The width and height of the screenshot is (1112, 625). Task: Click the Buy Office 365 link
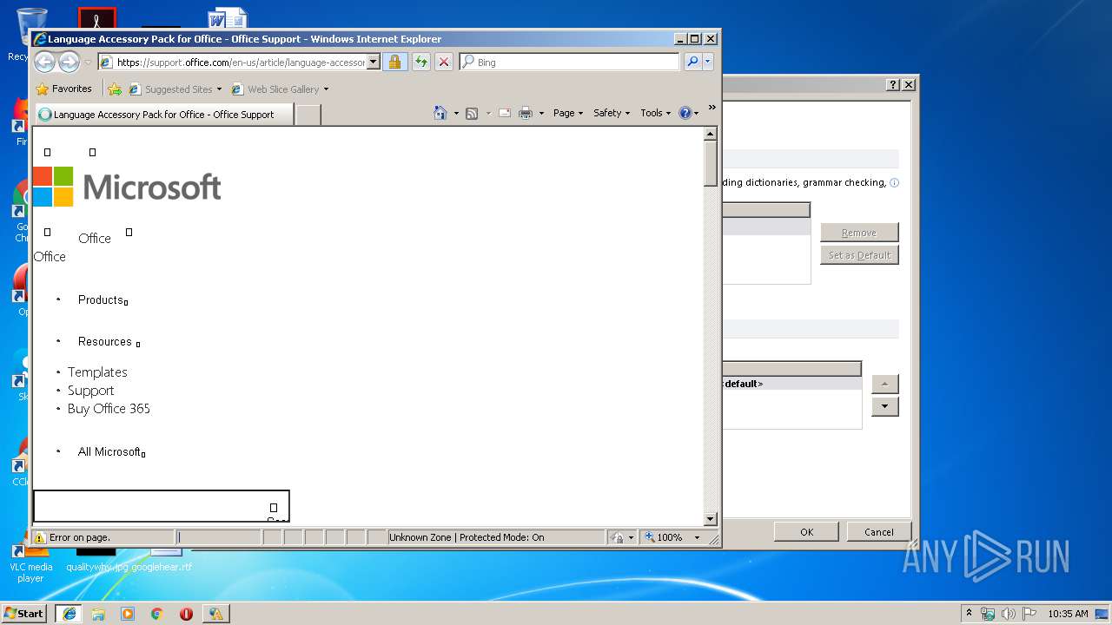(x=109, y=409)
